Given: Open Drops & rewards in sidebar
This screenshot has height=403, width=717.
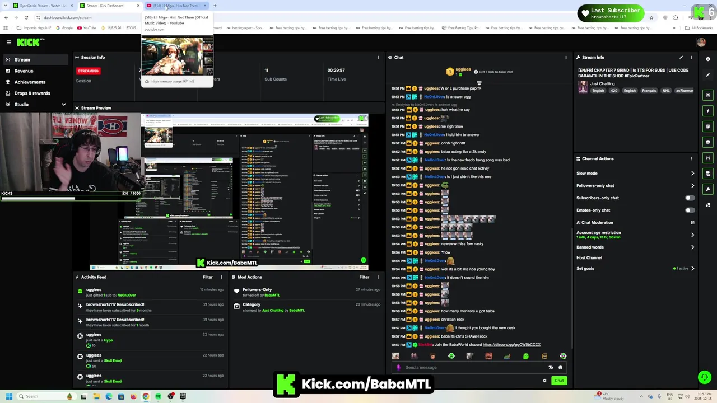Looking at the screenshot, I should coord(35,93).
